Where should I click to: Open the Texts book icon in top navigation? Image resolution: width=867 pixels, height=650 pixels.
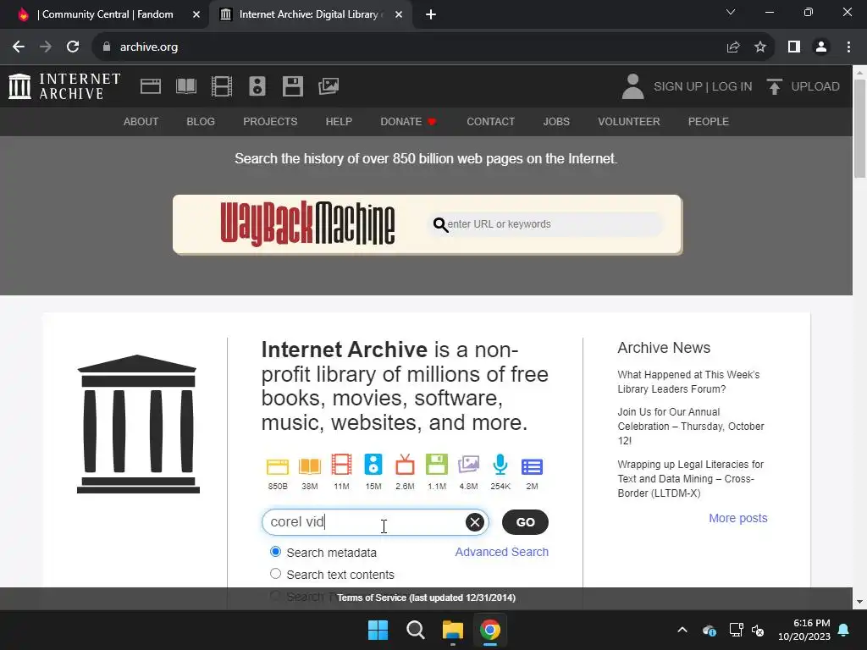[x=186, y=86]
